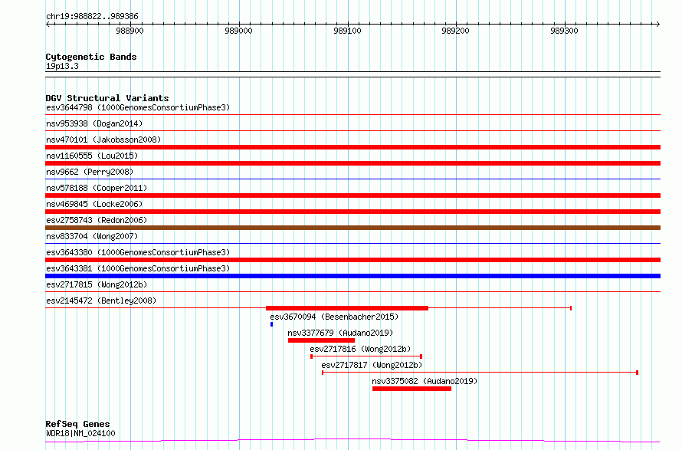
Task: Select nsv3377679 (Audano2019) variant label
Action: (340, 333)
